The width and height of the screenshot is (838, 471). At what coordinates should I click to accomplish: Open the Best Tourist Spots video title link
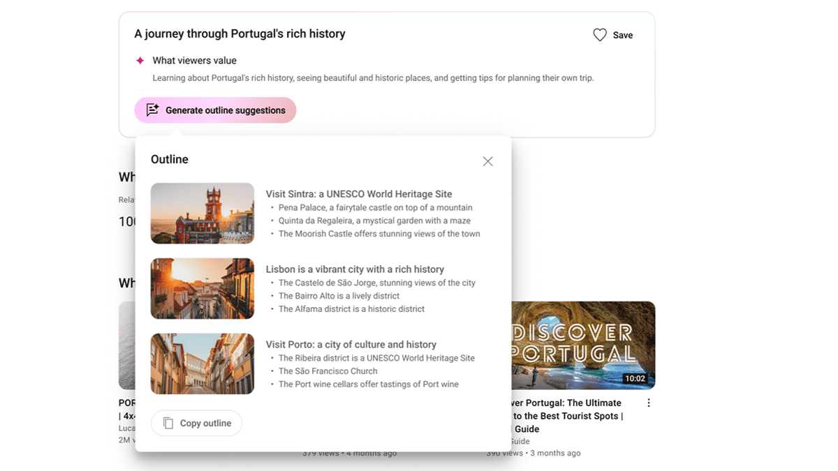point(568,416)
